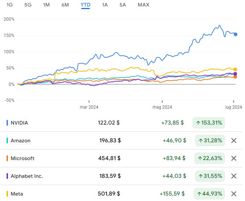Screen dimensions: 245x201
Task: Click the Alphabet purple color marker
Action: (x=7, y=176)
